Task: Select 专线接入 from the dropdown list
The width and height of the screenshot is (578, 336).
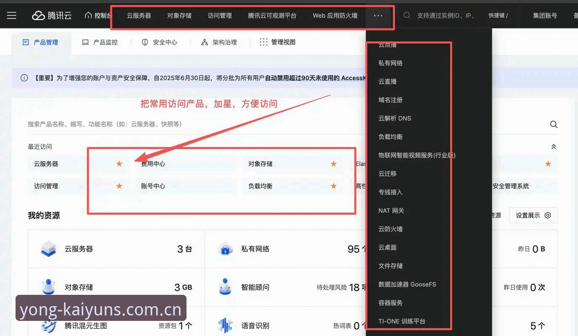Action: pos(391,192)
